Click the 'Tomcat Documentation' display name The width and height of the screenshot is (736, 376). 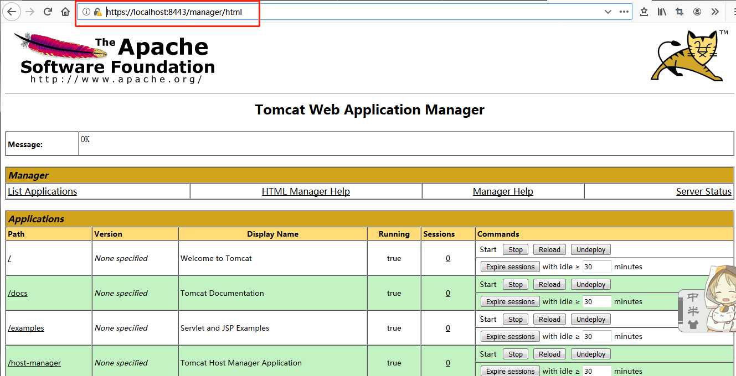[x=222, y=293]
